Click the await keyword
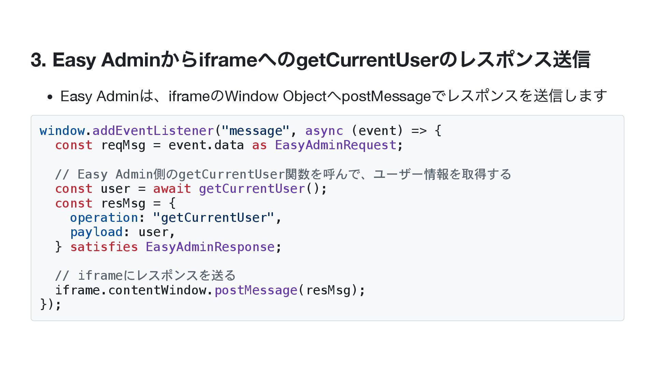655x368 pixels. pyautogui.click(x=172, y=189)
